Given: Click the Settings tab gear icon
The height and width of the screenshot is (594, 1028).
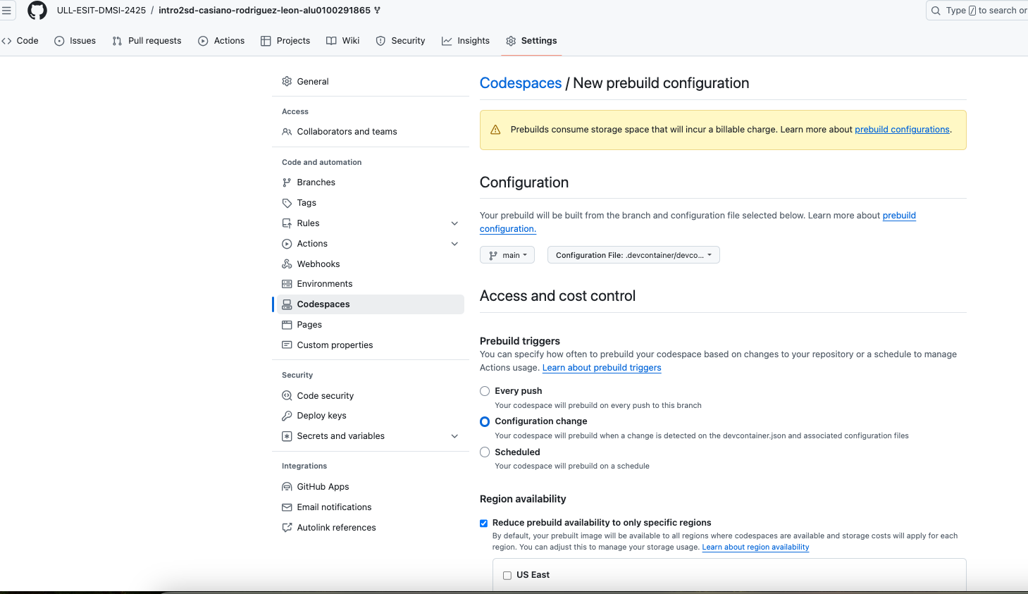Looking at the screenshot, I should coord(511,41).
